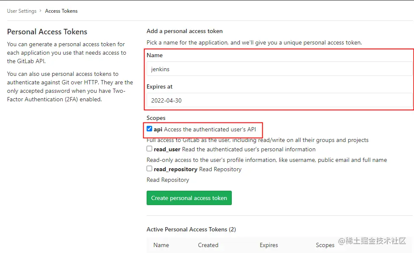Click the Full access to GitLab description text
Image resolution: width=414 pixels, height=253 pixels.
257,140
